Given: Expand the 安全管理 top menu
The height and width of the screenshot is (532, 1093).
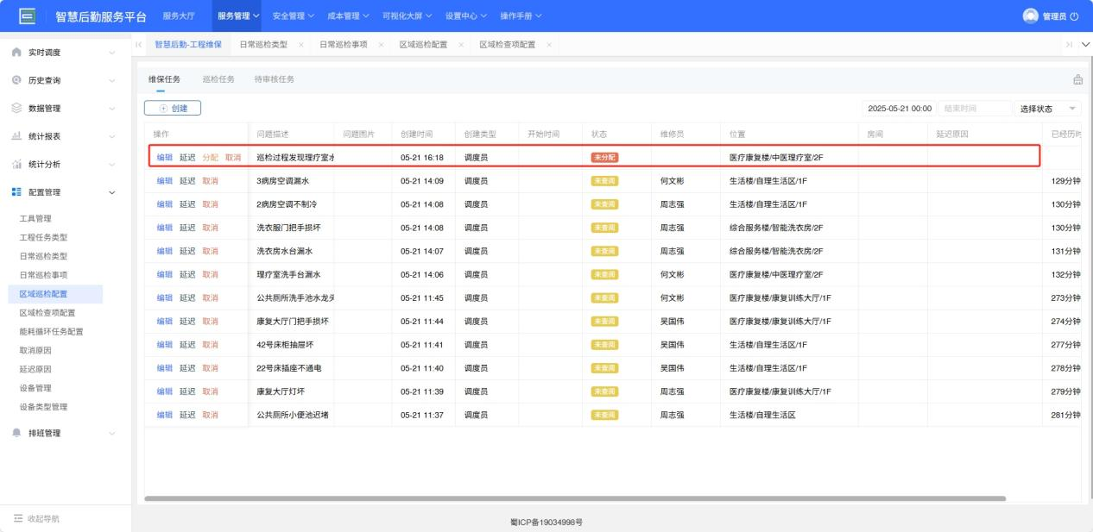Looking at the screenshot, I should point(293,16).
